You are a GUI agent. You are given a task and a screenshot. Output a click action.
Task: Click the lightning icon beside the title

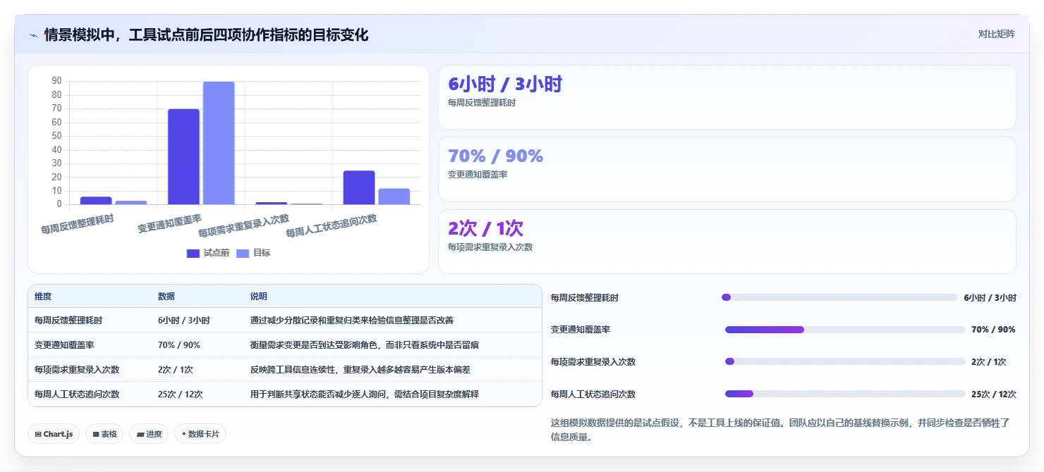pos(33,35)
